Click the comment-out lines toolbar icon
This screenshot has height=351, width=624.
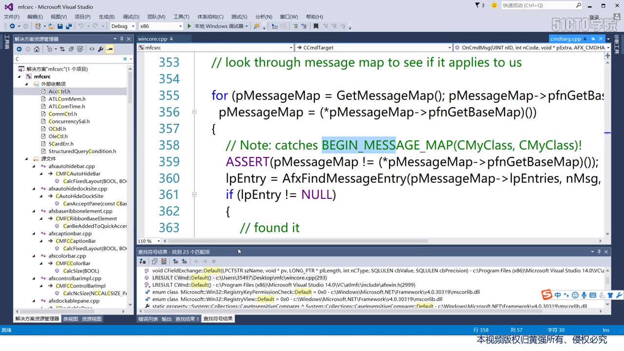click(296, 26)
